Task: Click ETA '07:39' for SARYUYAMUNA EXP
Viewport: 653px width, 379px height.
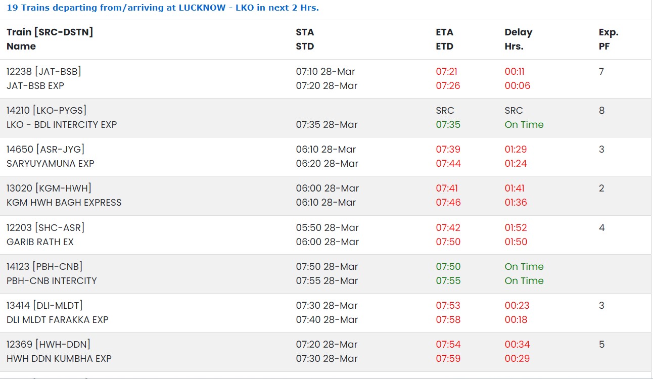Action: pyautogui.click(x=447, y=150)
